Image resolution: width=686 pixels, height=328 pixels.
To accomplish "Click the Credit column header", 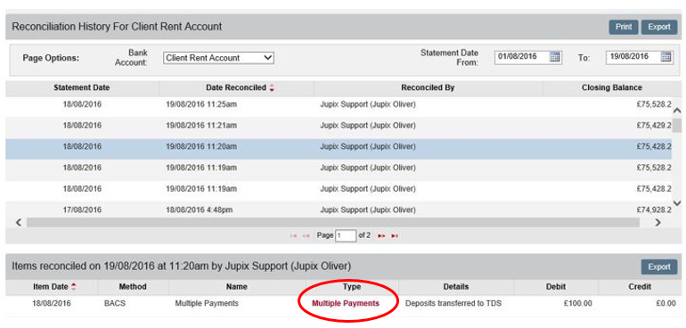I will click(641, 287).
